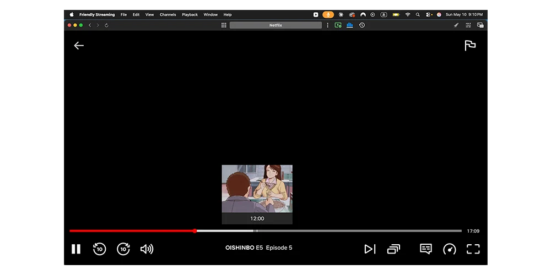Click the white play-box menu bar icon
The height and width of the screenshot is (275, 551).
point(316,15)
